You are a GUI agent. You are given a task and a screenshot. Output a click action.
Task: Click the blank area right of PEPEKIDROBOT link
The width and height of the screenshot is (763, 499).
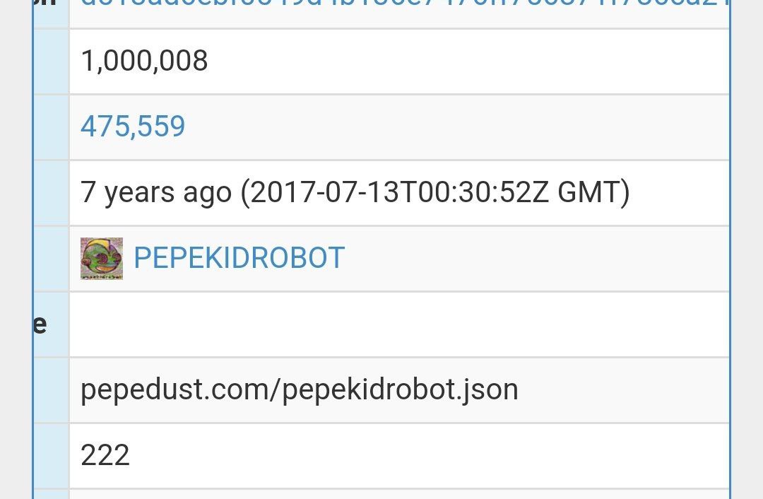click(536, 259)
